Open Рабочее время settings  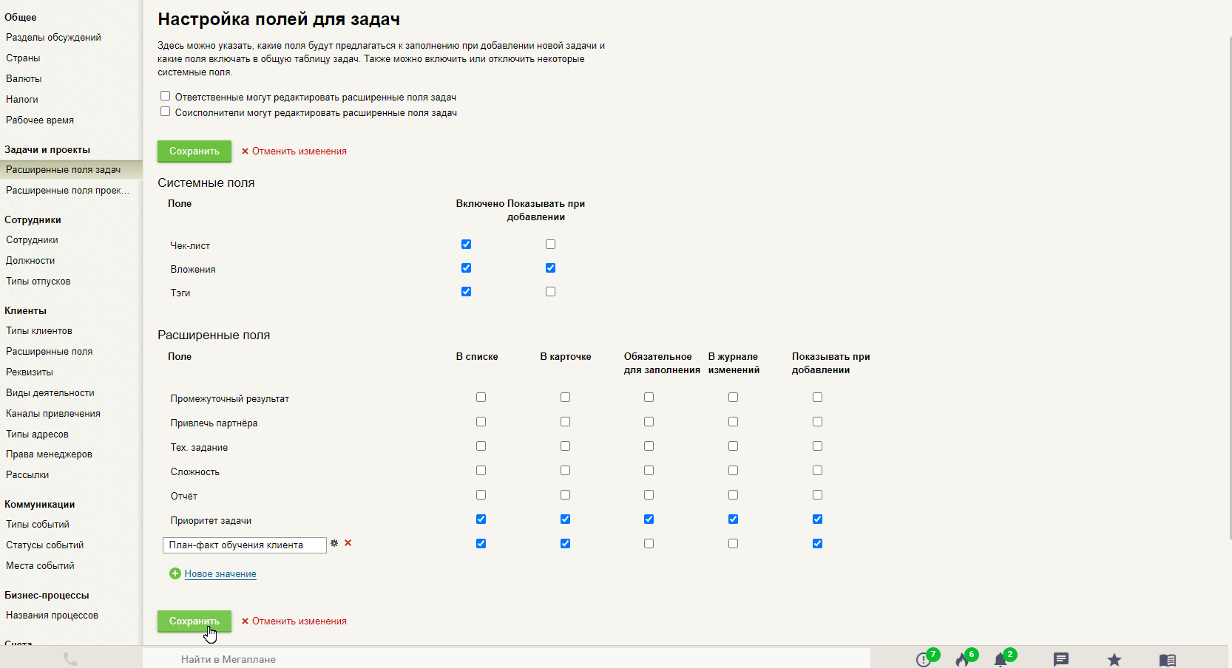point(40,120)
